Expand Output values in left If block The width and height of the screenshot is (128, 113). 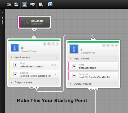(56, 82)
